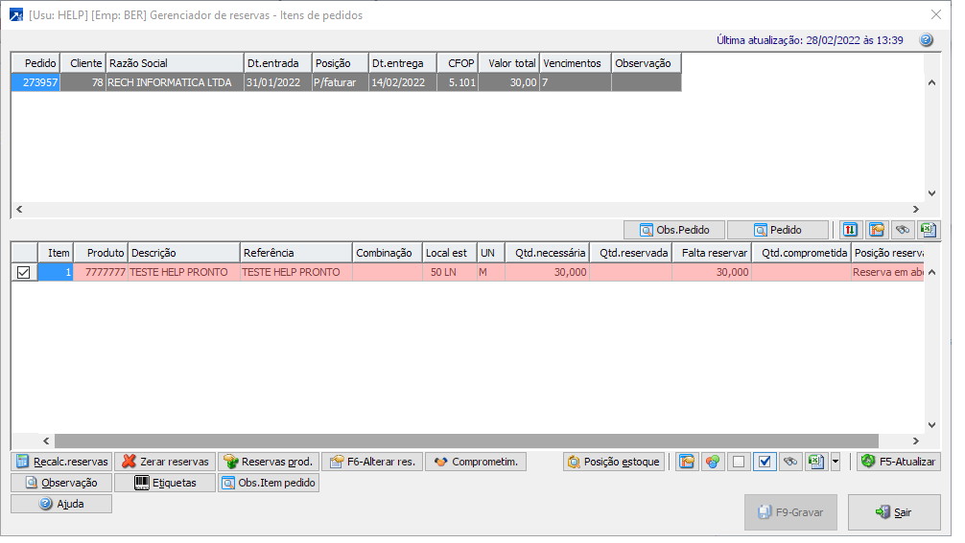Click Obs.Item pedido button
This screenshot has width=965, height=543.
pyautogui.click(x=269, y=483)
